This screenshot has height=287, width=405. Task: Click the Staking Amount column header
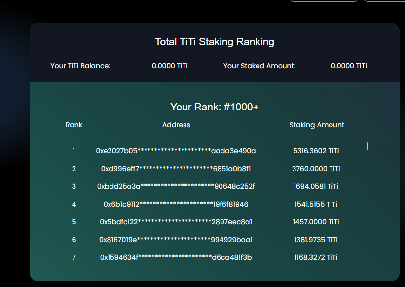[317, 125]
